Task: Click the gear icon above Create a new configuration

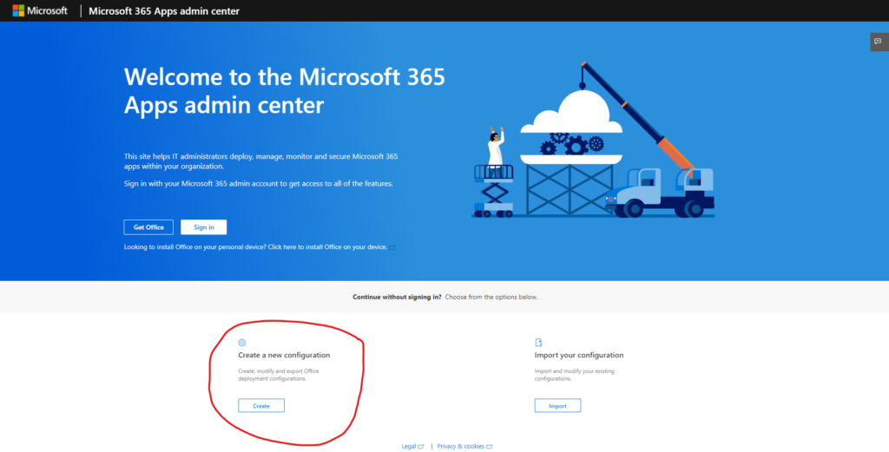Action: (242, 343)
